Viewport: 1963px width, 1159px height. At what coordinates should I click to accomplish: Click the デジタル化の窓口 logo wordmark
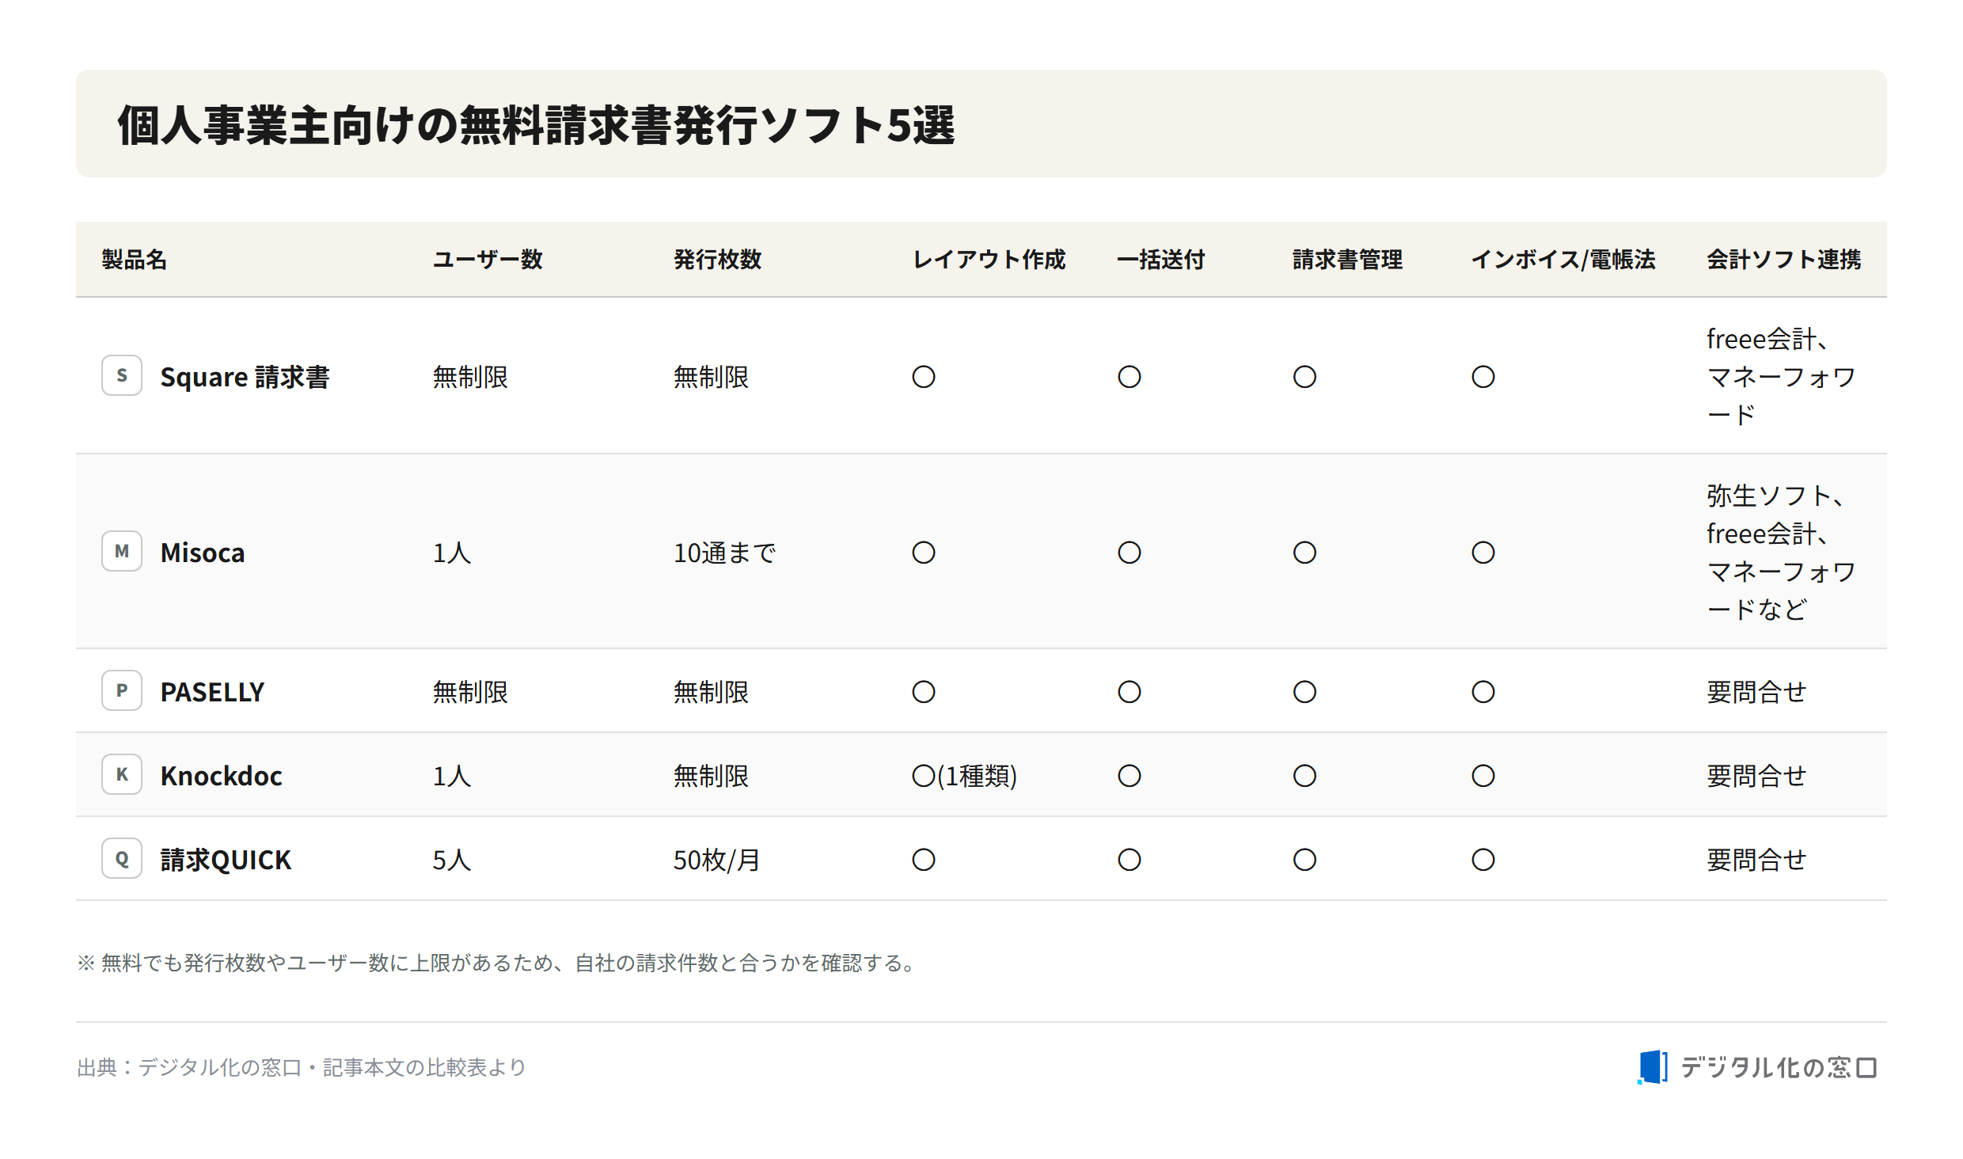[1779, 1068]
